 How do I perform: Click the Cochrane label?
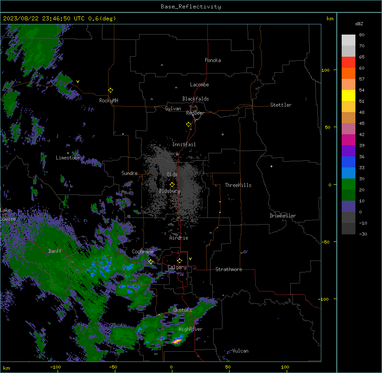pos(143,252)
